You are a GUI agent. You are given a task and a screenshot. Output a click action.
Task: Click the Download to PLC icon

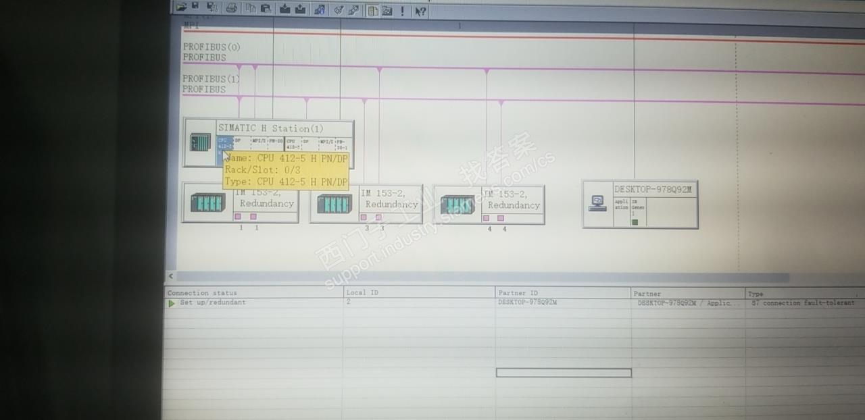point(285,9)
